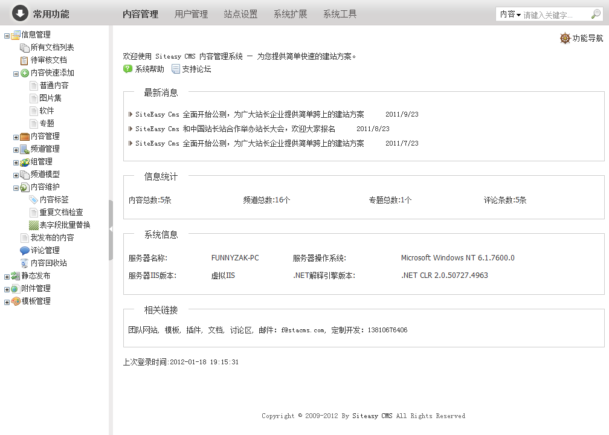The width and height of the screenshot is (609, 435).
Task: Click the 附件管理 globe icon
Action: pos(16,289)
